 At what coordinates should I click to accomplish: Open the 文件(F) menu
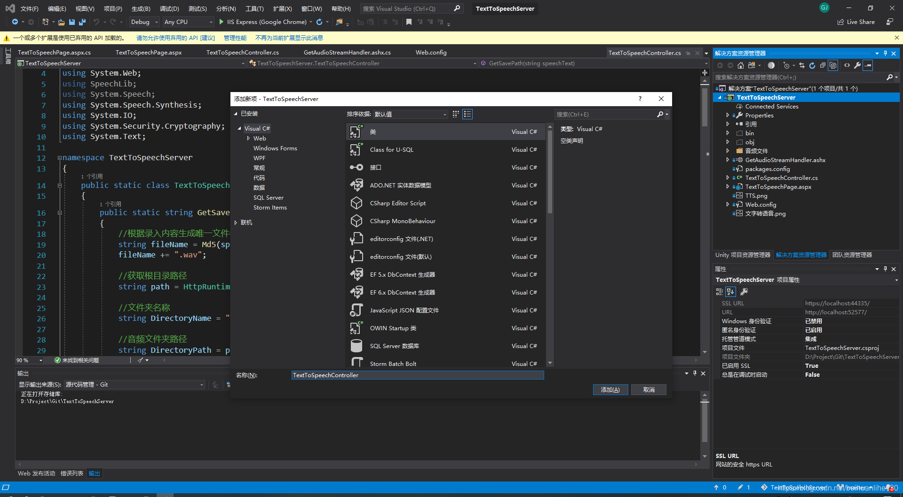tap(29, 8)
